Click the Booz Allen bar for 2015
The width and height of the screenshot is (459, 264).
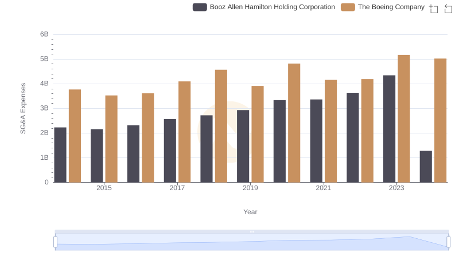click(x=96, y=156)
